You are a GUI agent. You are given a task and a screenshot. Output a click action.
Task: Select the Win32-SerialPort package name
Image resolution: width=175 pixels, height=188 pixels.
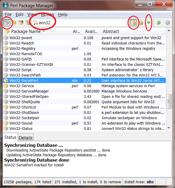(24, 81)
